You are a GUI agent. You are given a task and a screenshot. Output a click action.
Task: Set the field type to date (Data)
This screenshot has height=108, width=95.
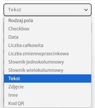(47, 37)
